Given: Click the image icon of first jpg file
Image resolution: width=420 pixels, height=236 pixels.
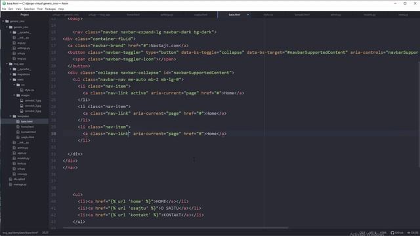Looking at the screenshot, I should click(22, 100).
